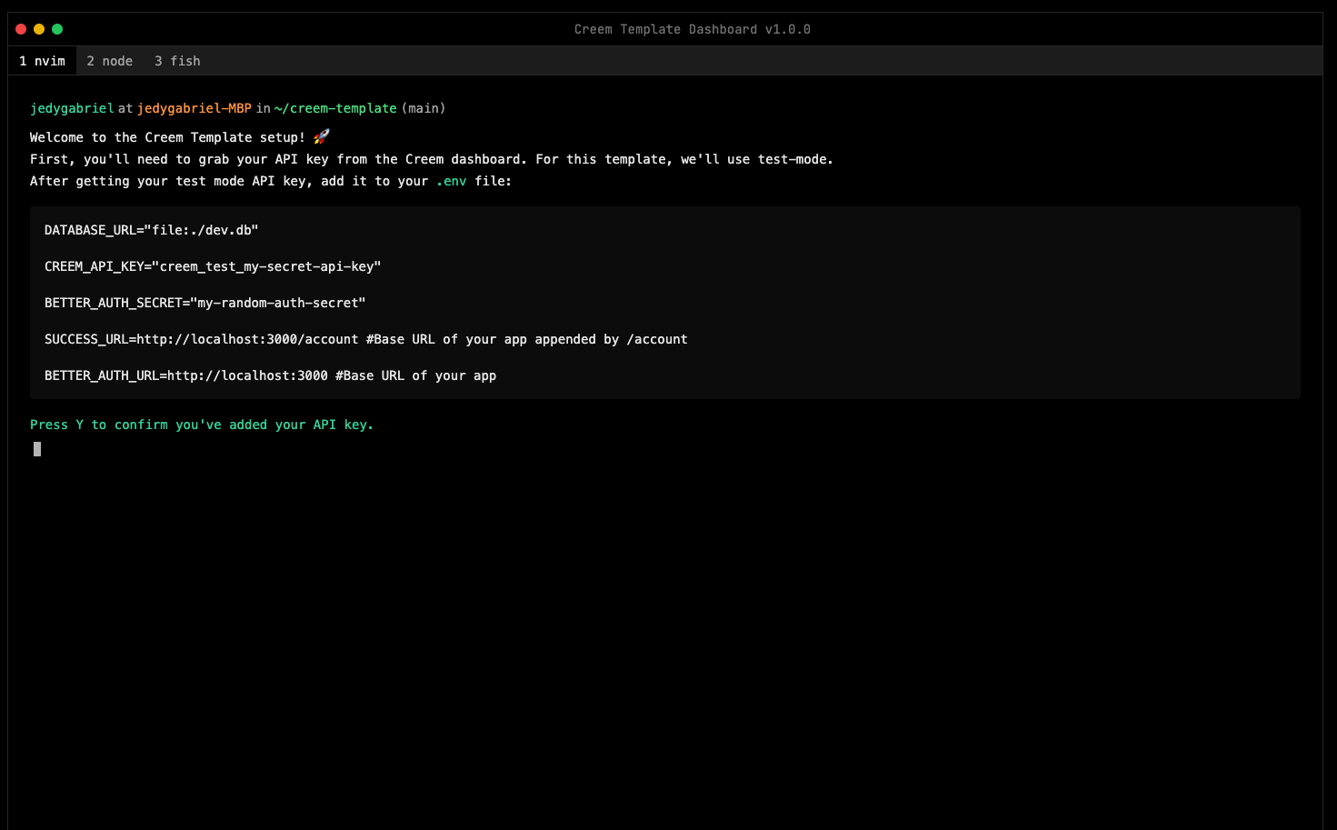Click the ~/creem-template path in prompt
This screenshot has width=1337, height=830.
[x=335, y=108]
